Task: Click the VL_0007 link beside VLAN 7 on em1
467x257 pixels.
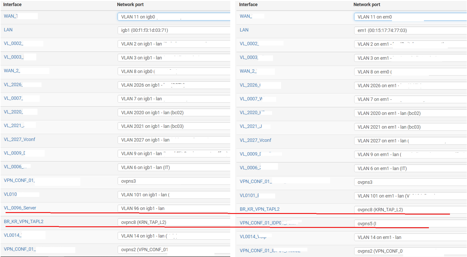Action: tap(251, 99)
